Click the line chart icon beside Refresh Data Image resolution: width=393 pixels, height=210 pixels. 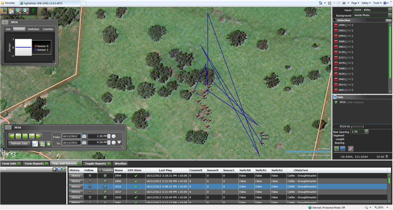pos(35,144)
